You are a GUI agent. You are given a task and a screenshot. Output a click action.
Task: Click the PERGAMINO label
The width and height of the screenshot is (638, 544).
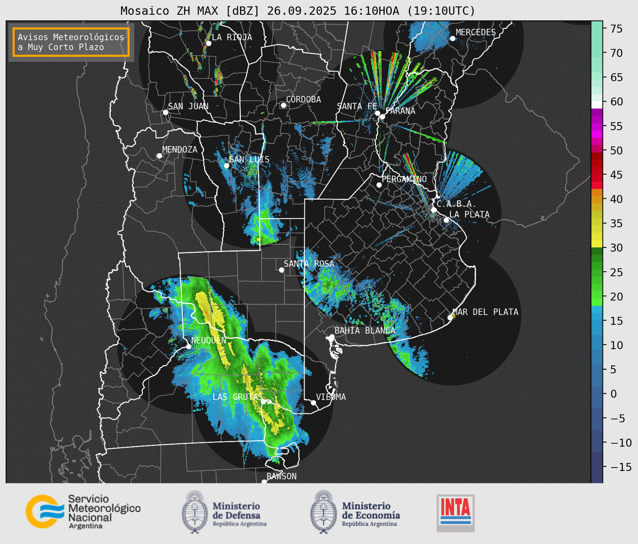point(404,179)
